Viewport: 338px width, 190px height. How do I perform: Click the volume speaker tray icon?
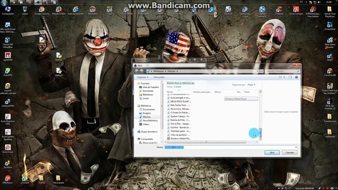319,2
